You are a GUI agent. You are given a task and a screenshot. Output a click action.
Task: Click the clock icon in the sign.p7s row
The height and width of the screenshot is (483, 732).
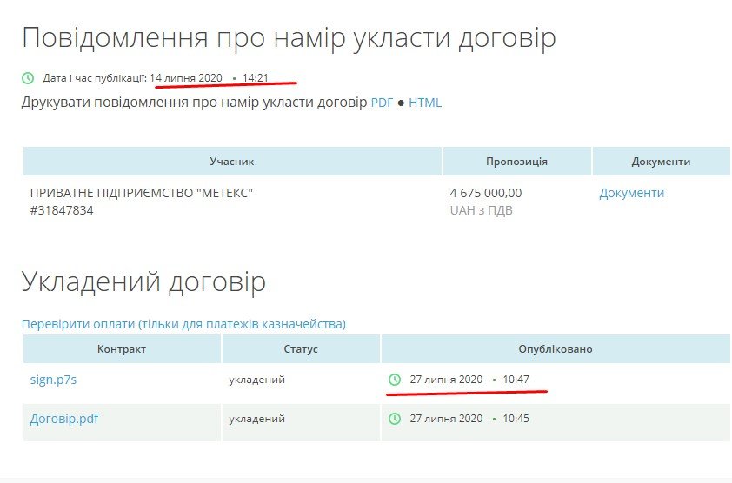coord(395,380)
